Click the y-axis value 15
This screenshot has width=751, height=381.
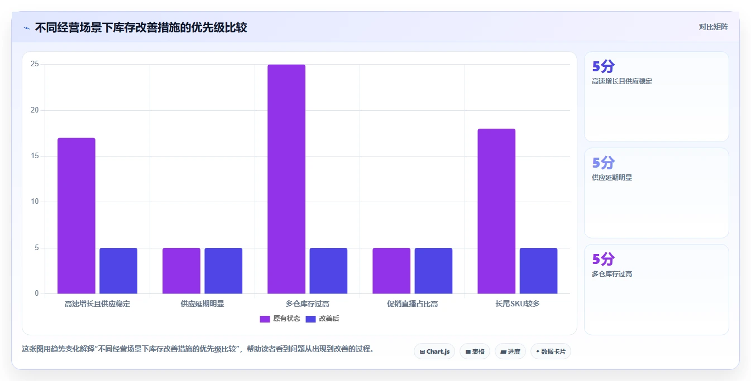click(35, 156)
